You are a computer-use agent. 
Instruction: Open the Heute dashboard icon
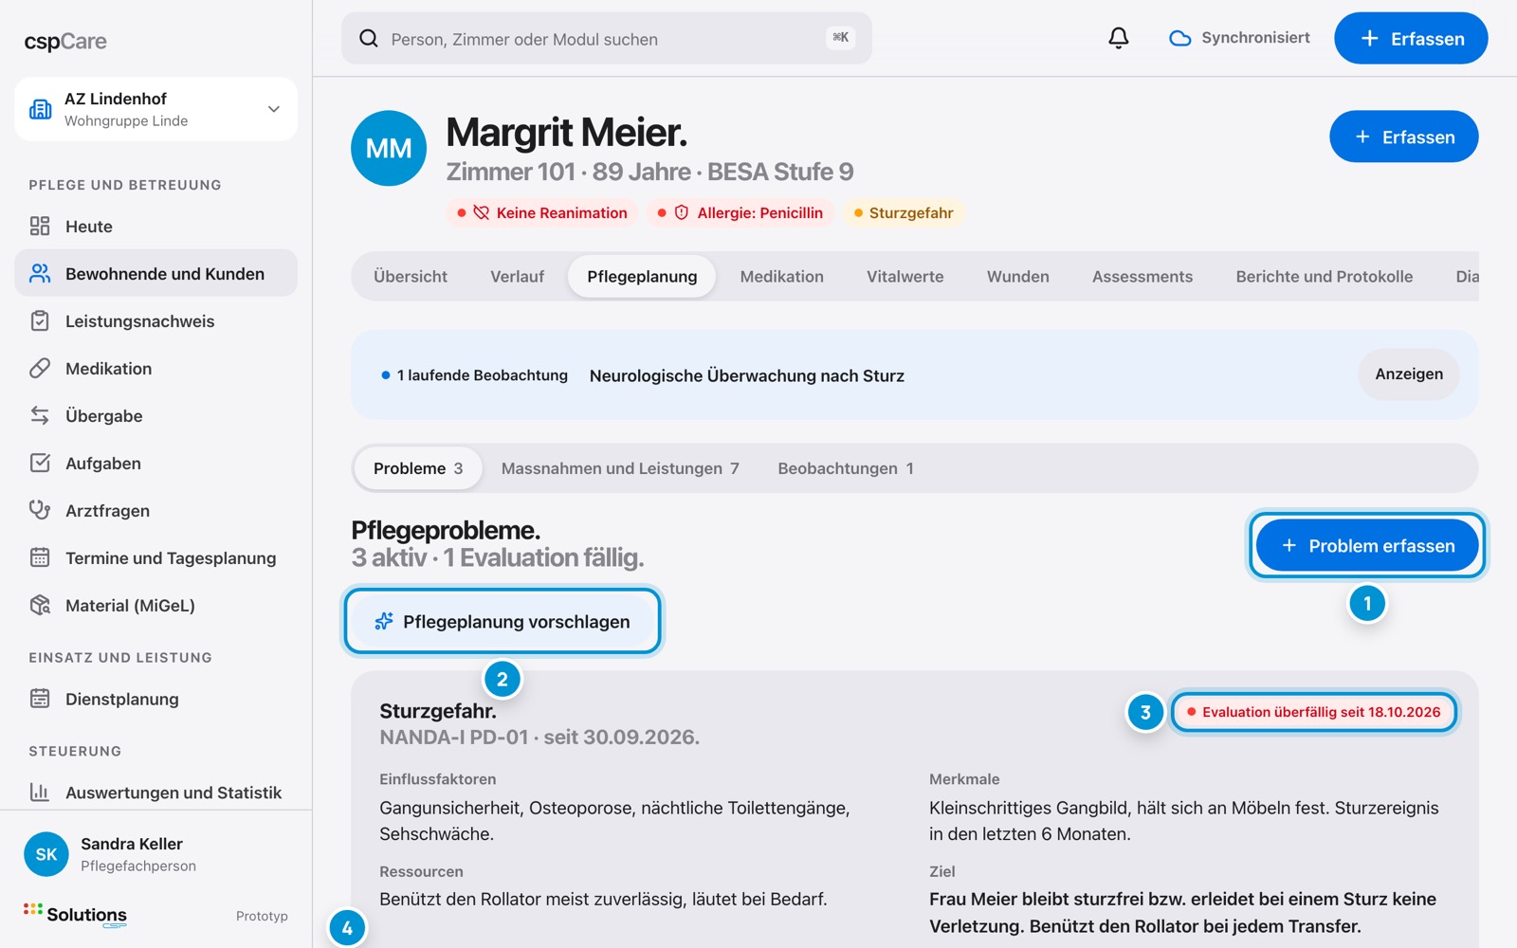(40, 226)
